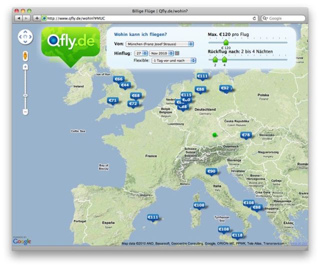
Task: Pan the map down arrow
Action: [25, 42]
